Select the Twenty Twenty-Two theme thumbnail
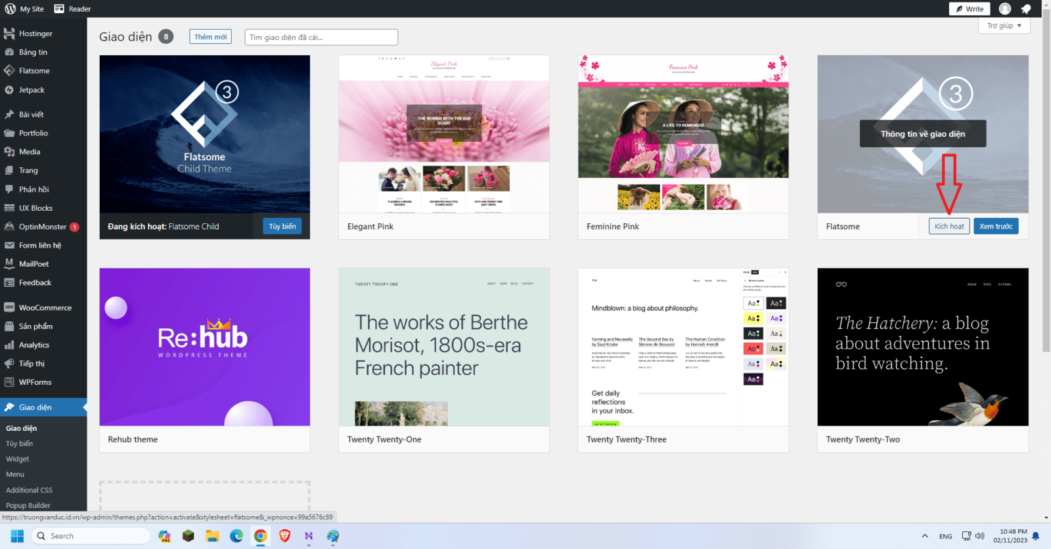This screenshot has width=1051, height=549. [x=923, y=347]
